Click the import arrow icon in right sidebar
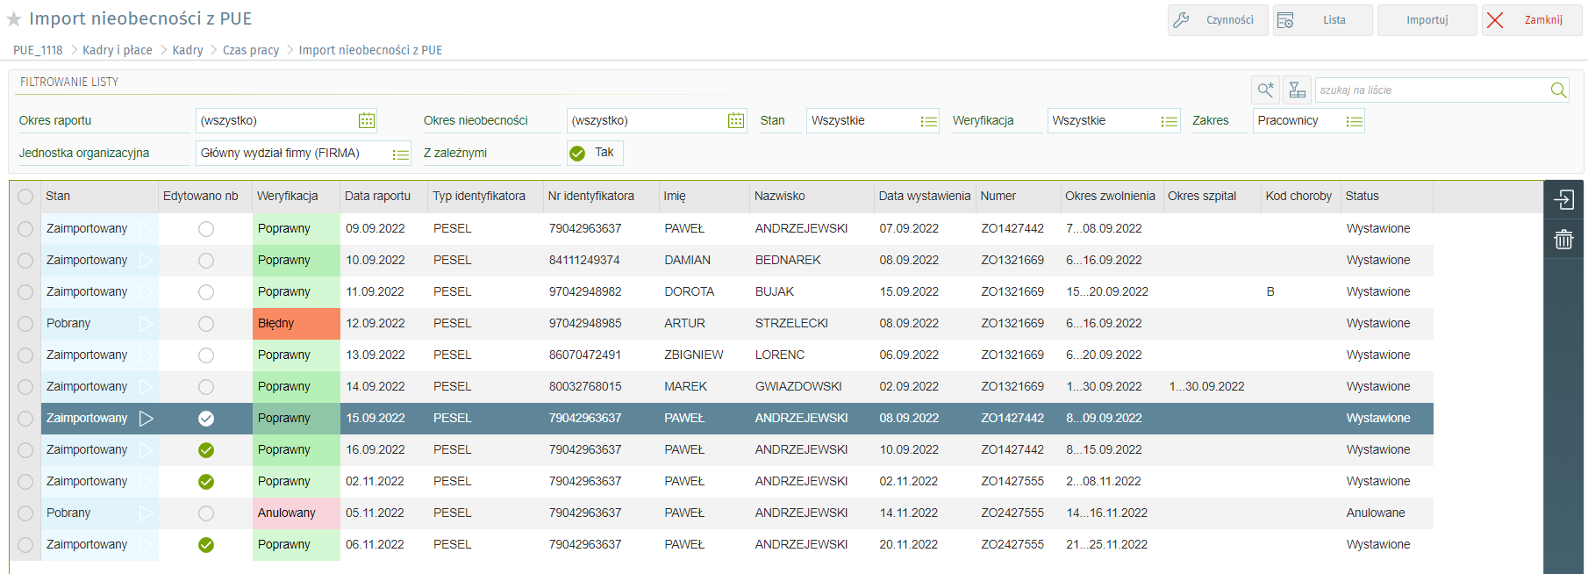This screenshot has width=1588, height=574. coord(1563,200)
